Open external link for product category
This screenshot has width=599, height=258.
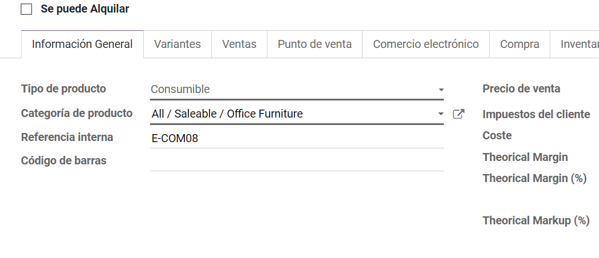[458, 114]
